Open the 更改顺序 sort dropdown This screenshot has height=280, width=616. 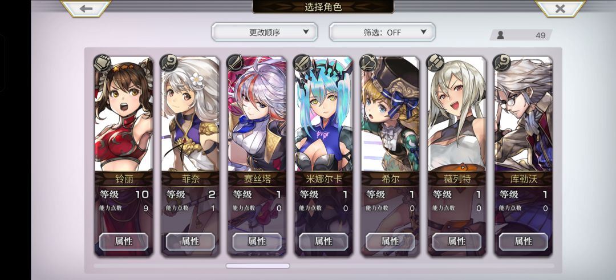click(265, 32)
